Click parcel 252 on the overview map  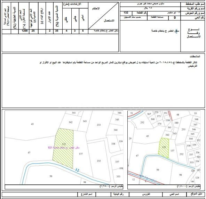pos(142,122)
